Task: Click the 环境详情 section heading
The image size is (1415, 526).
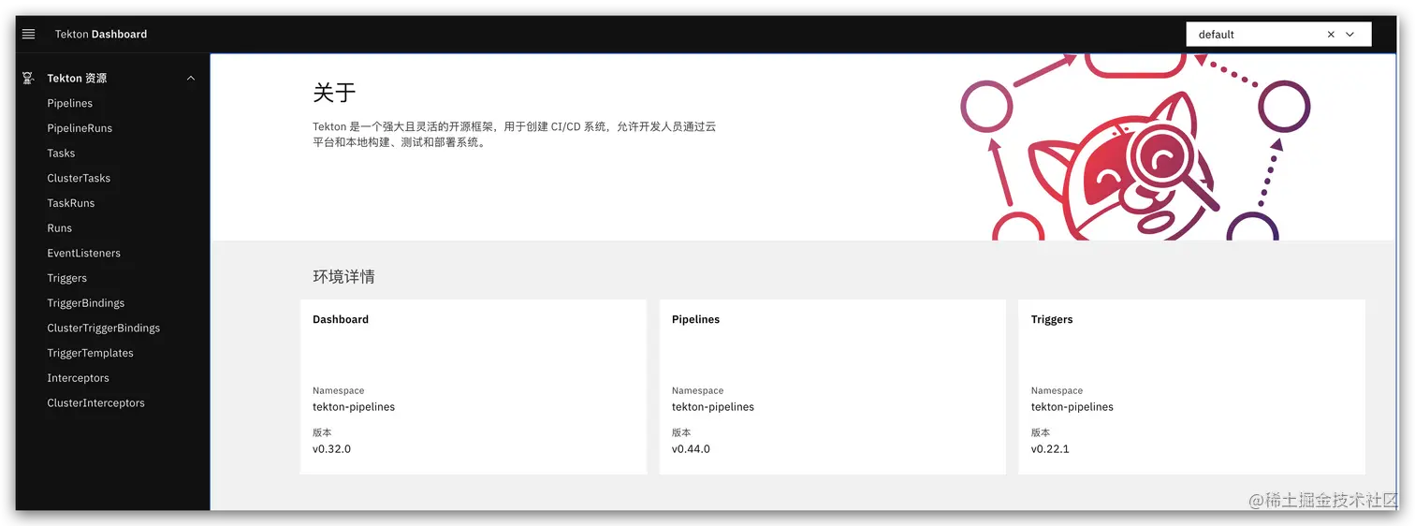Action: 343,276
